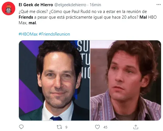
Task: Open El Geek de Hierro display name
Action: click(x=36, y=5)
